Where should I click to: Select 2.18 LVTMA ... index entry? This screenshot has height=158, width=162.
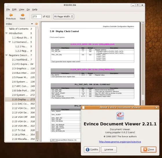click(20, 135)
